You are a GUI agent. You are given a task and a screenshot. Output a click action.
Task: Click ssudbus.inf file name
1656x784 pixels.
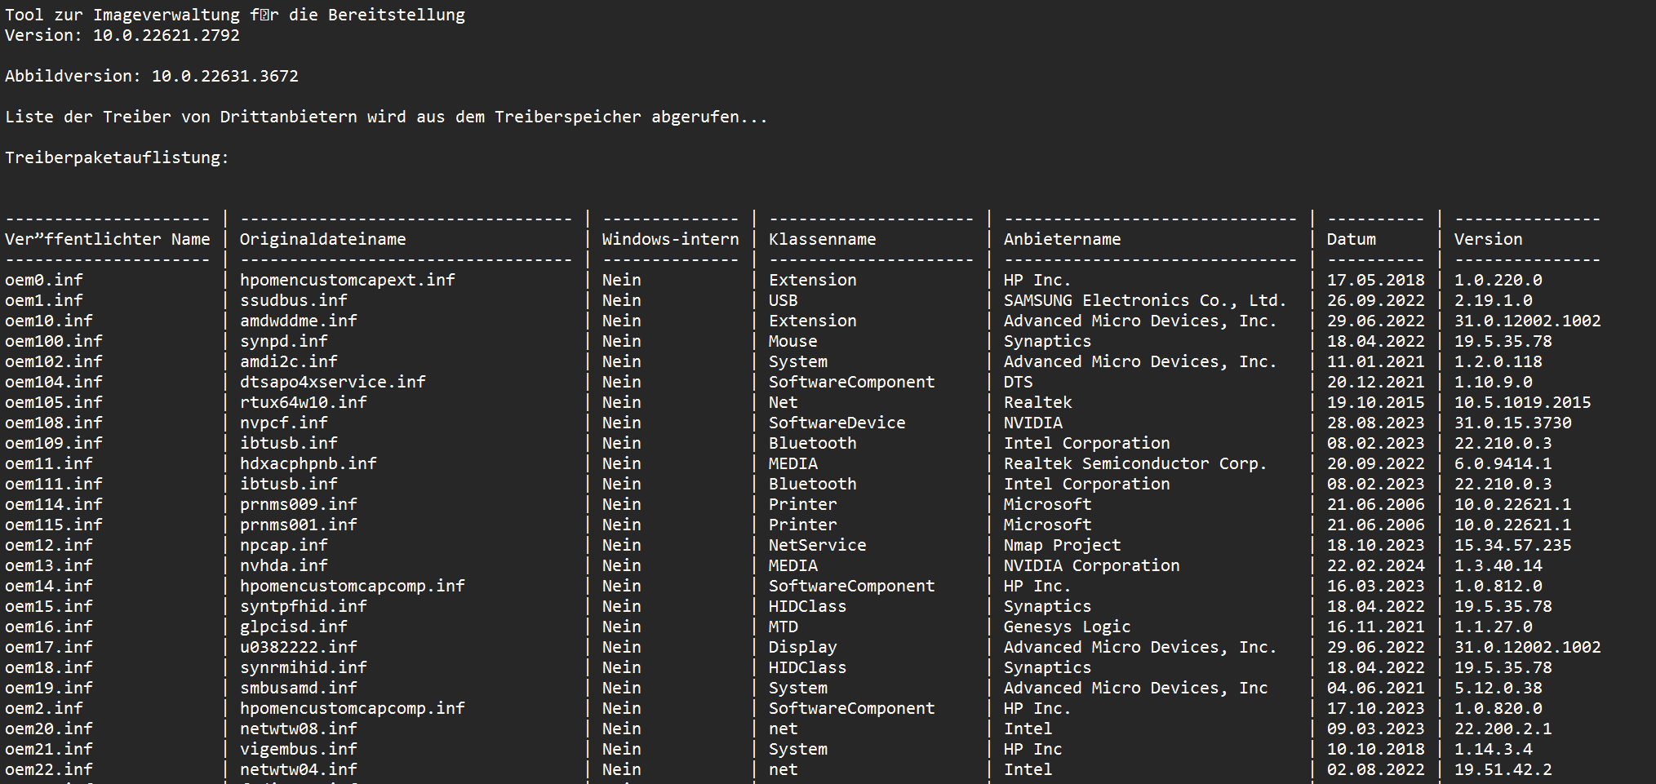[293, 300]
